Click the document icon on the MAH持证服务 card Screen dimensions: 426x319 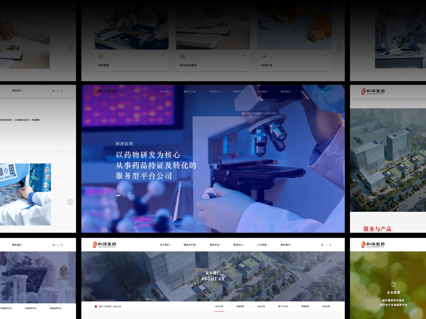[x=182, y=56]
